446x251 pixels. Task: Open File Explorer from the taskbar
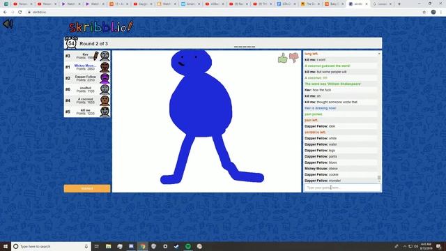click(109, 246)
